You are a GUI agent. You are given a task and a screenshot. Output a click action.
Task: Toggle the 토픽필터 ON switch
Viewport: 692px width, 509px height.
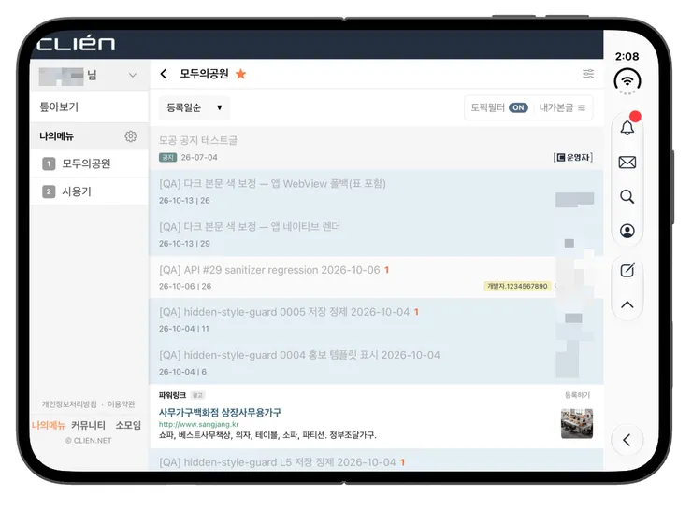point(518,107)
